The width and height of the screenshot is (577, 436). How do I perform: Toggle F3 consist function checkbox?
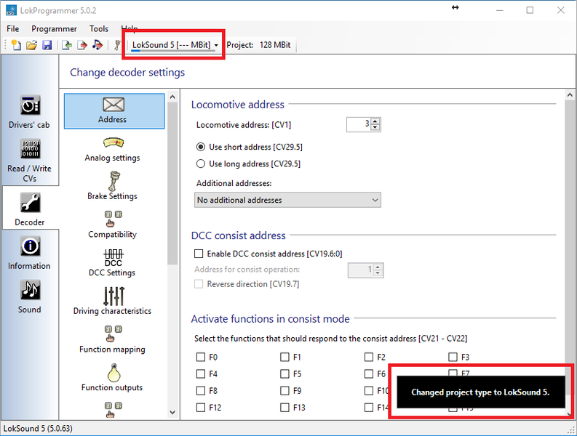pos(453,358)
